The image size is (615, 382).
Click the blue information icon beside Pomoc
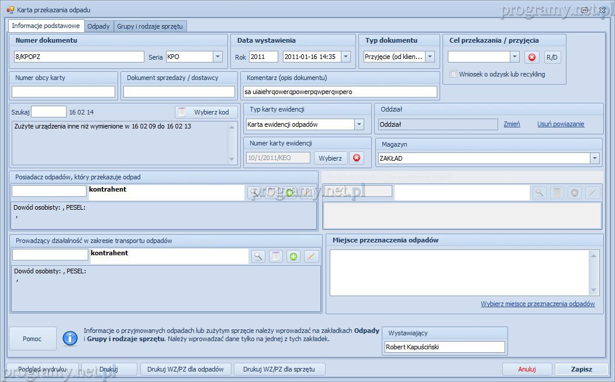[70, 338]
